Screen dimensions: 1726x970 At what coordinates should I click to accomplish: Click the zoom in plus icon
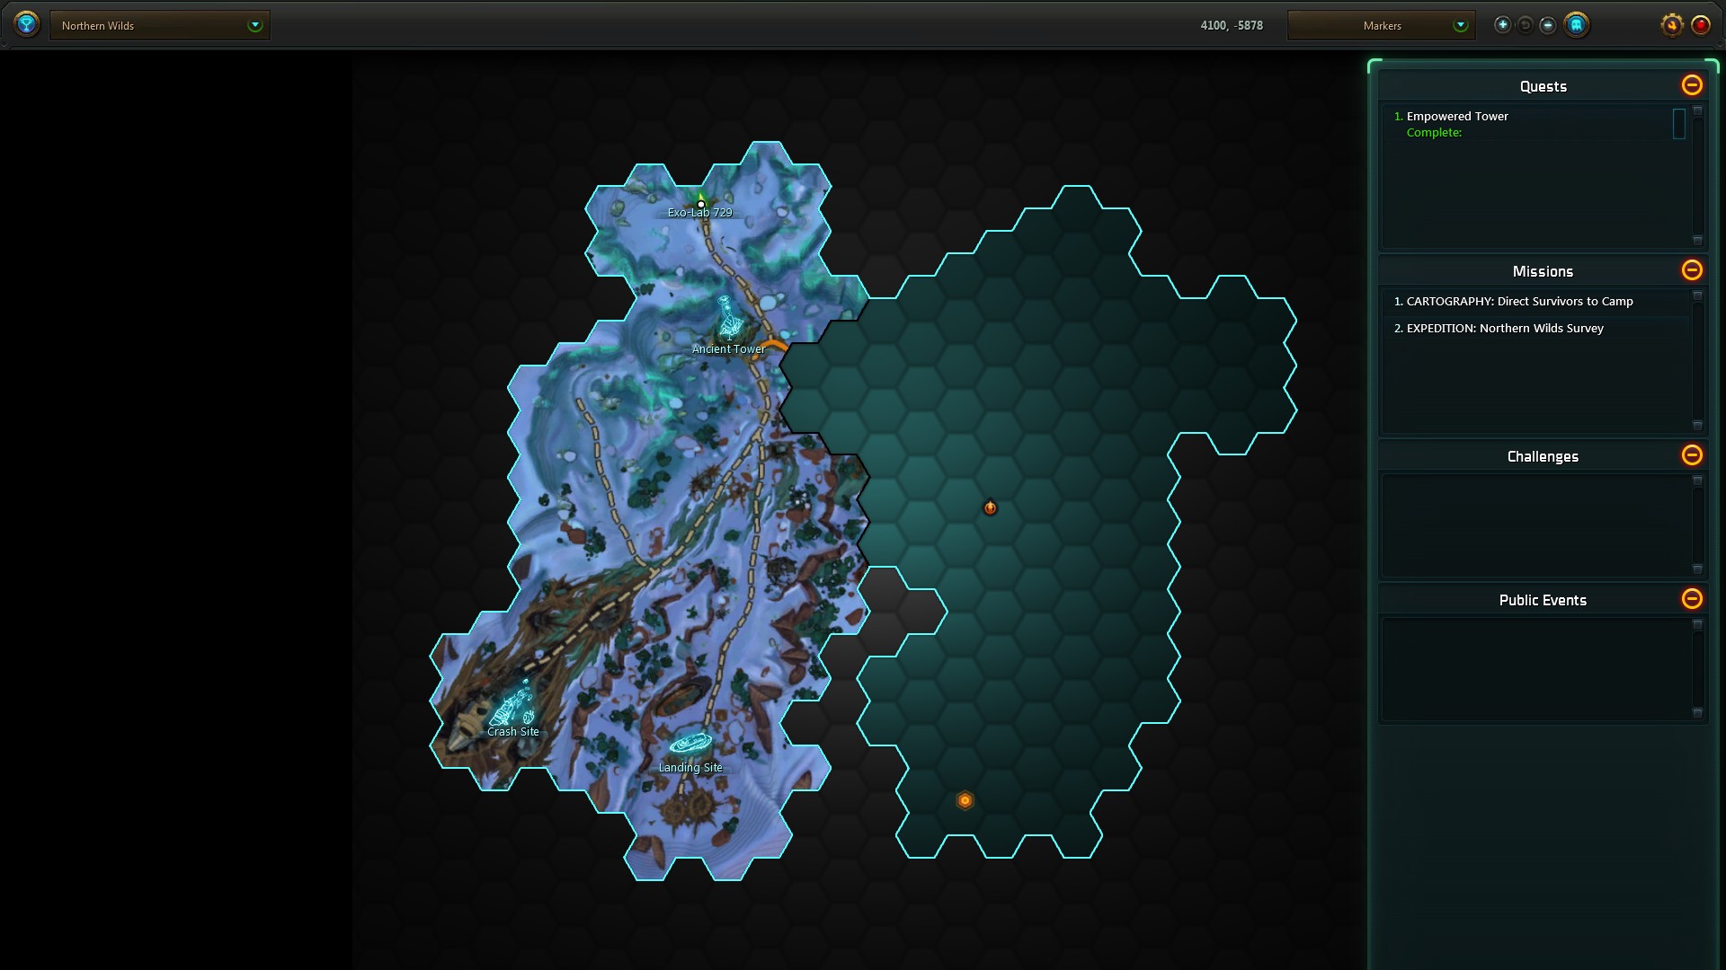click(x=1502, y=25)
